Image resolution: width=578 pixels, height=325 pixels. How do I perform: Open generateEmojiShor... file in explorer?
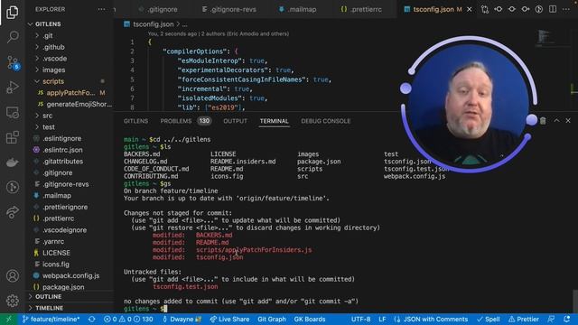tap(79, 105)
